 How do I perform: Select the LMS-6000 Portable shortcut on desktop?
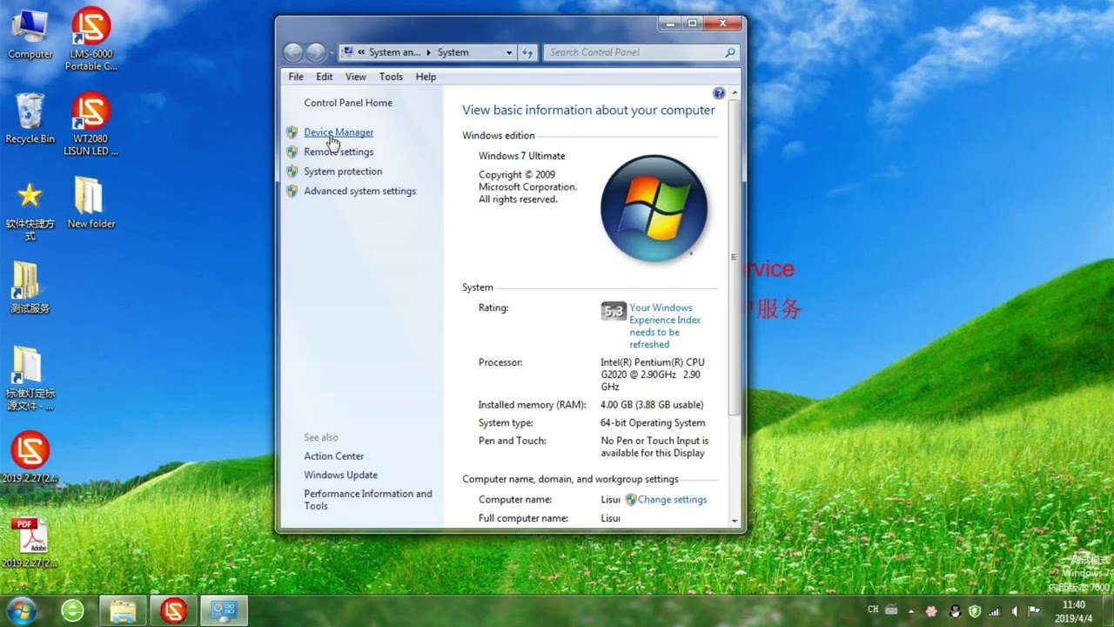tap(91, 39)
